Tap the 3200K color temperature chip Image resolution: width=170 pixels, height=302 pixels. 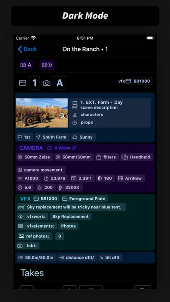click(70, 188)
